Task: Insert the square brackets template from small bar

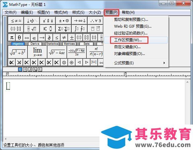Action: tap(87, 38)
